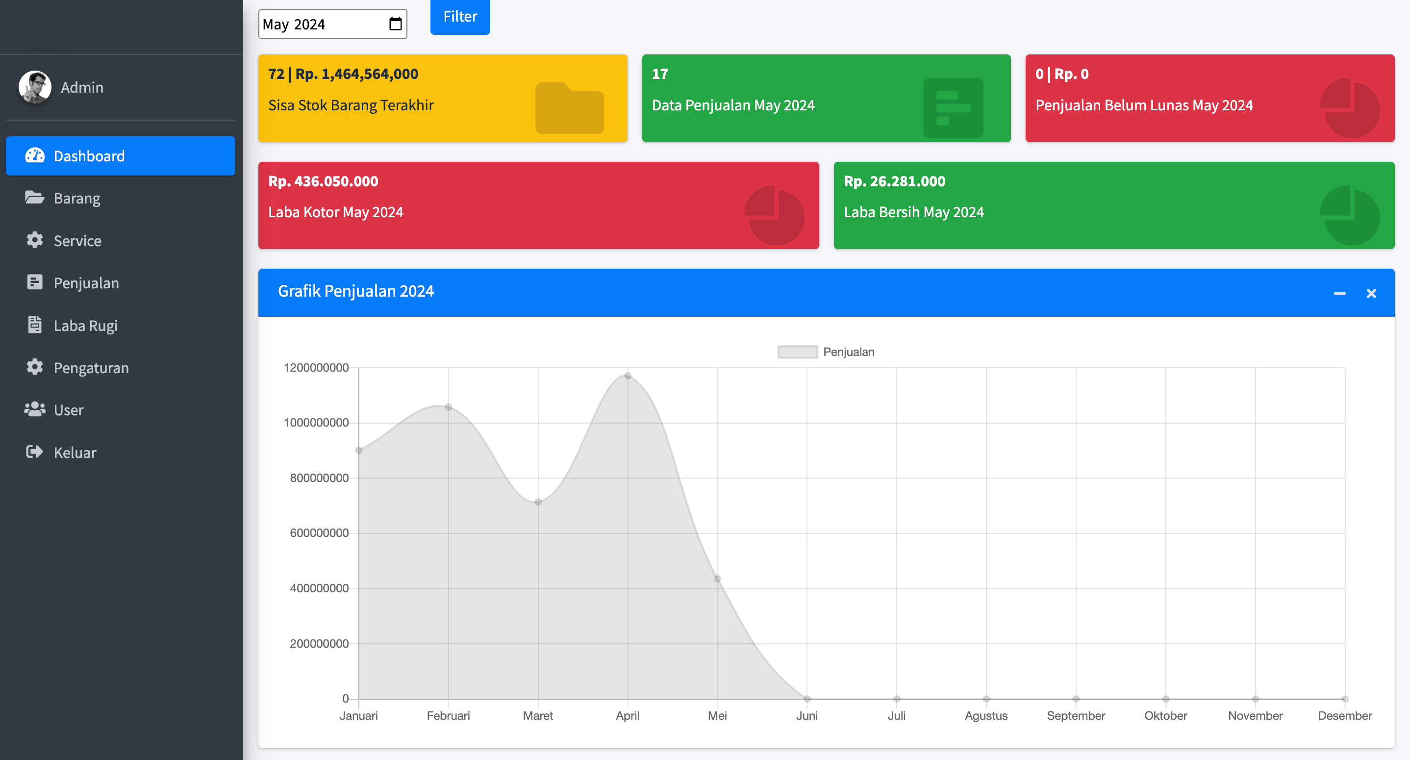Viewport: 1410px width, 760px height.
Task: Collapse the Grafik Penjualan 2024 panel
Action: pos(1339,294)
